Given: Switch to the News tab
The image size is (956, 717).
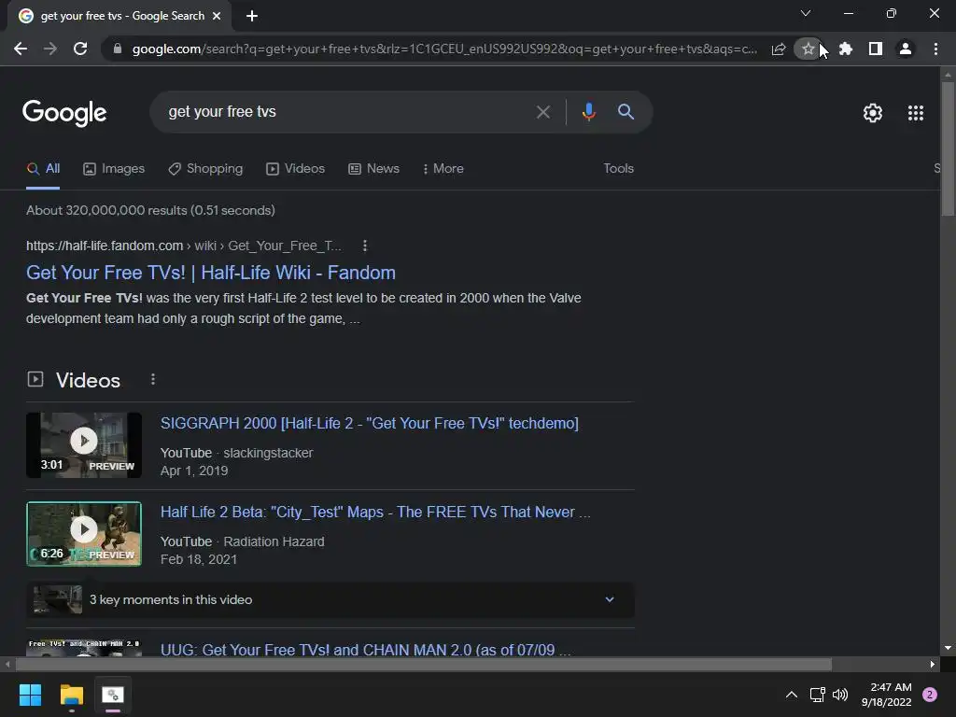Looking at the screenshot, I should pyautogui.click(x=373, y=169).
